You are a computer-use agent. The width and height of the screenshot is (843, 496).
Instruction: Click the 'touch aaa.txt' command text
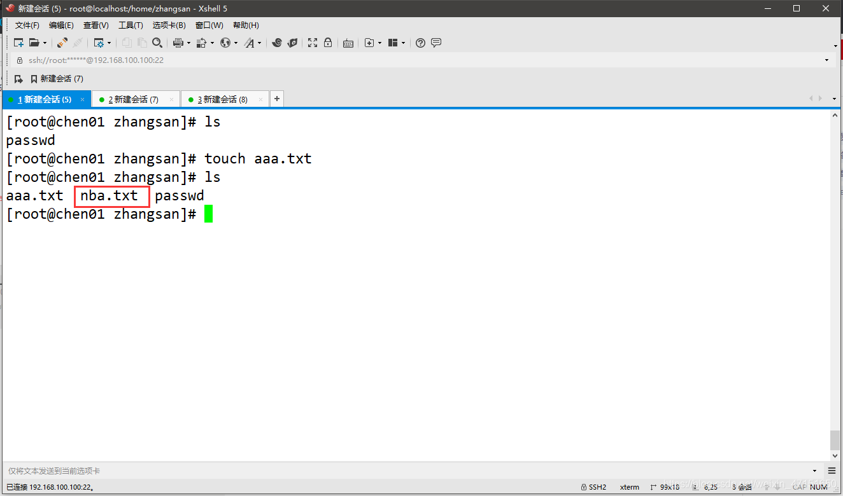[x=258, y=159]
